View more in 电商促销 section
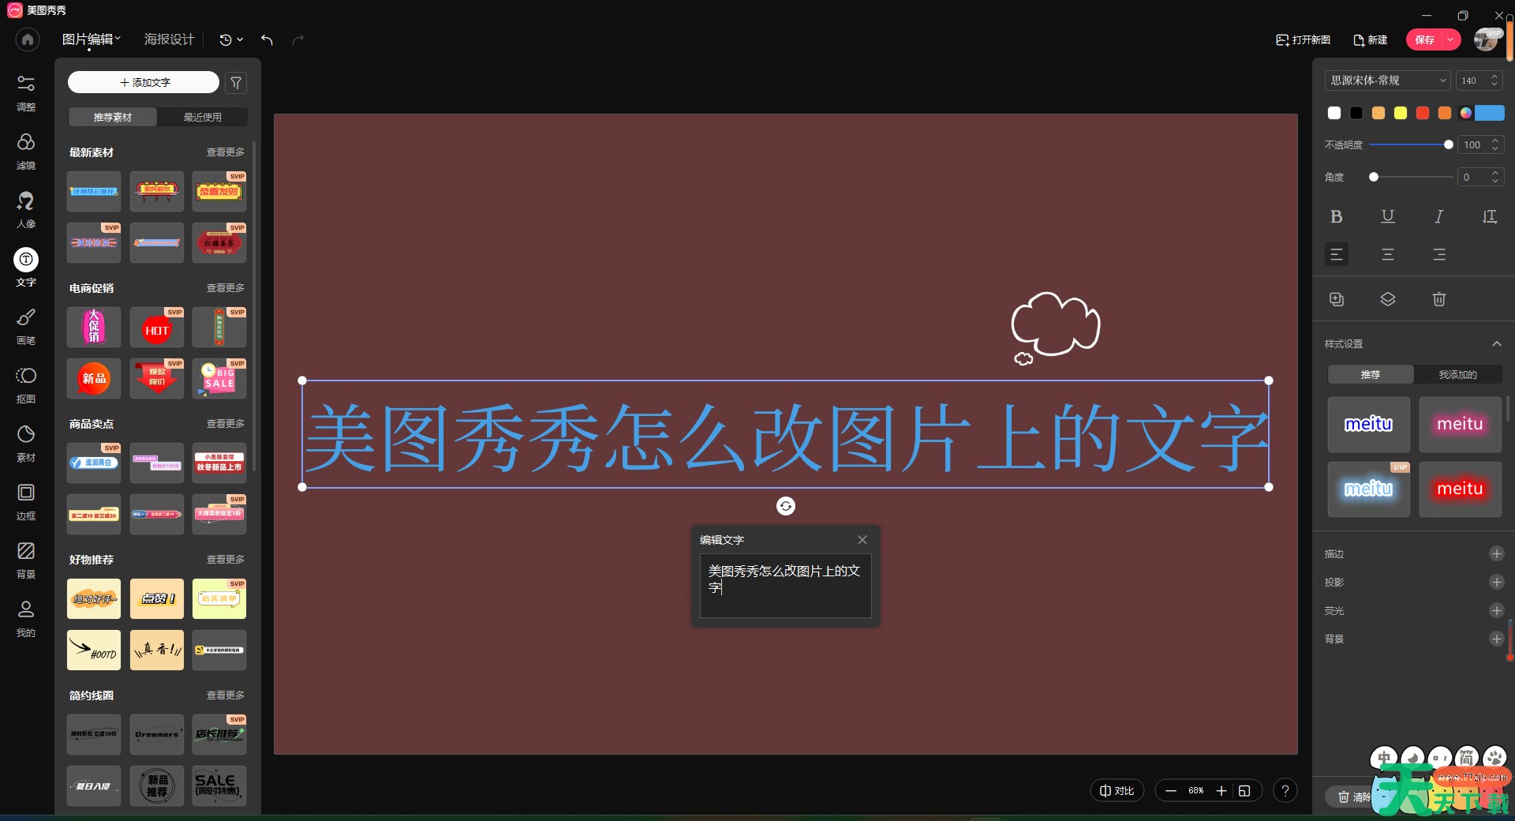This screenshot has height=821, width=1515. (226, 288)
